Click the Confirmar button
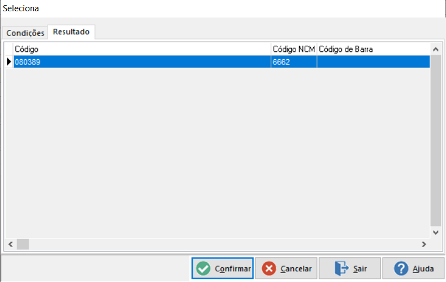Screen dimensions: 446x282 pyautogui.click(x=222, y=268)
